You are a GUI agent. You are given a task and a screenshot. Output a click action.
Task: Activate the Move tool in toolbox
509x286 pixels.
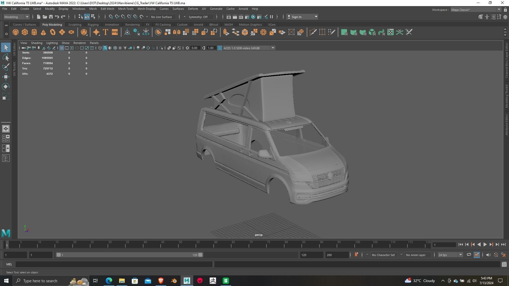coord(6,77)
